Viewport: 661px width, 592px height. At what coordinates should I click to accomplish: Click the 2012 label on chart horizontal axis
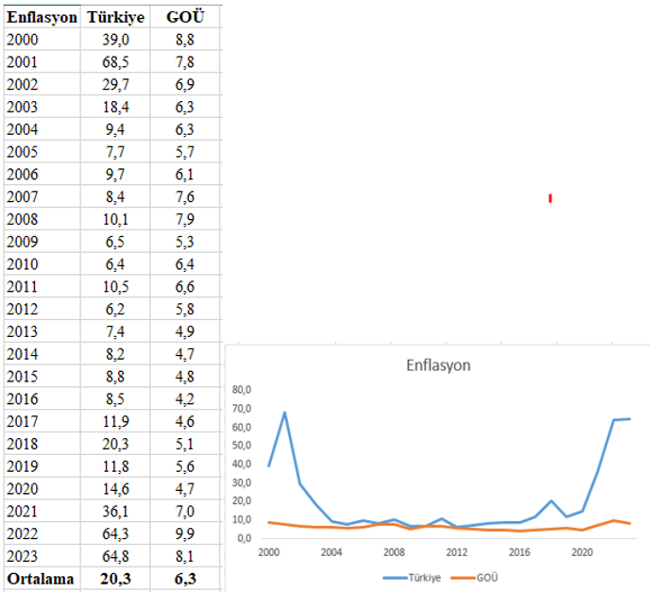tap(457, 552)
